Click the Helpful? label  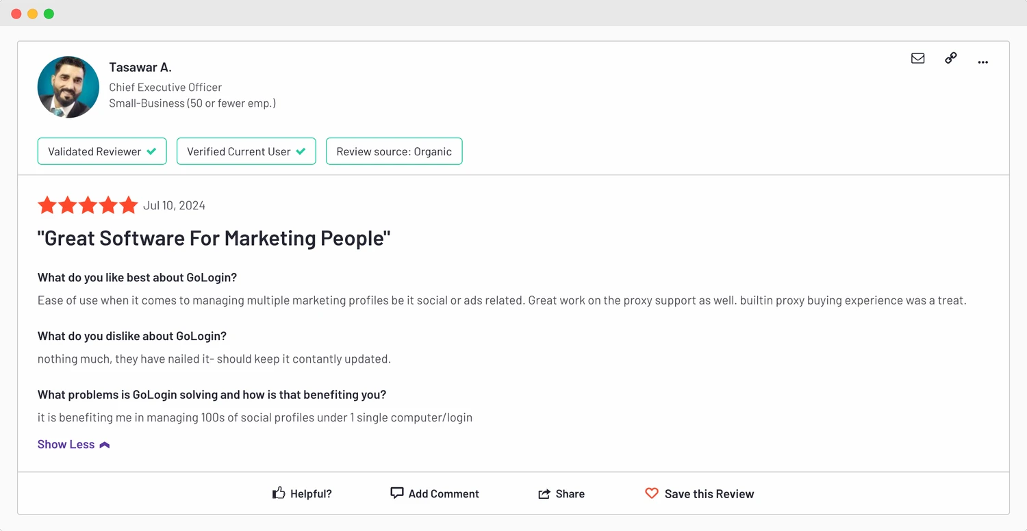click(x=311, y=494)
